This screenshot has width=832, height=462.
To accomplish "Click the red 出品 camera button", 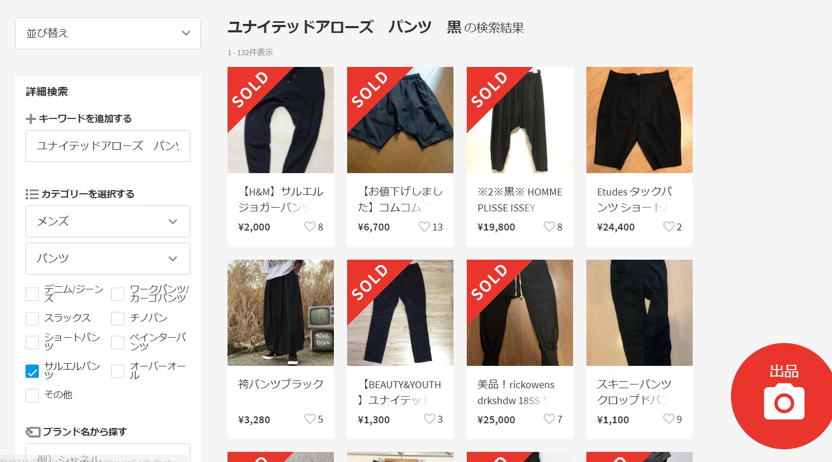I will tap(783, 396).
